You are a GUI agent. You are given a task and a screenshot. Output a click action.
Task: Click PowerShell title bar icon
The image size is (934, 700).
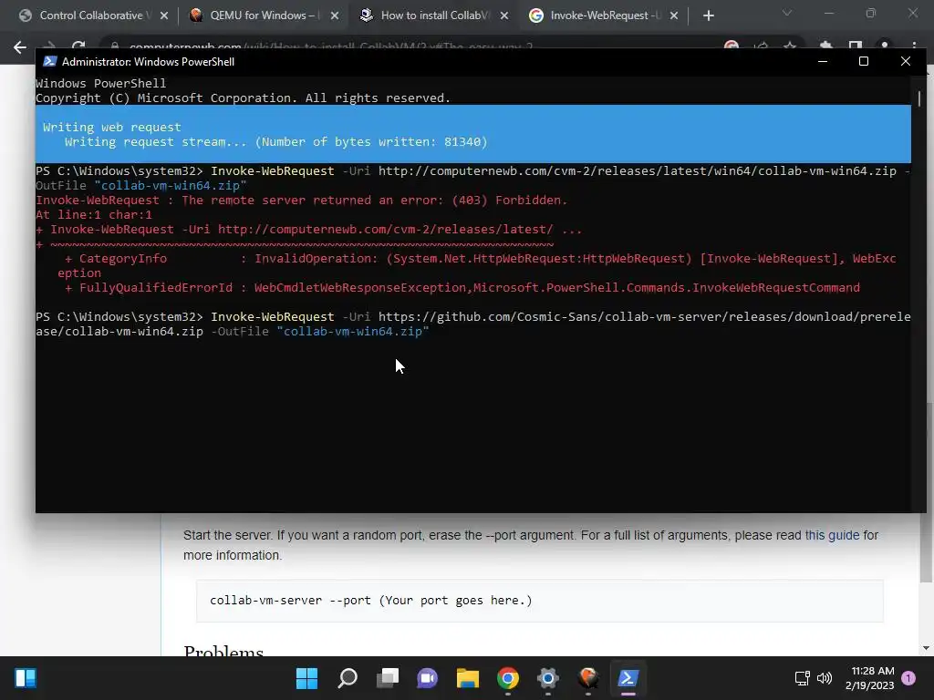[50, 61]
